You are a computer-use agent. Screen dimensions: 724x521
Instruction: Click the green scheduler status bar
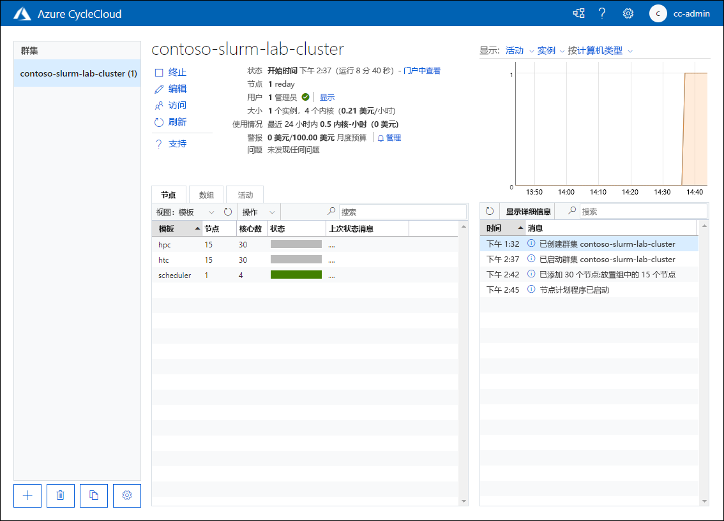(x=296, y=275)
